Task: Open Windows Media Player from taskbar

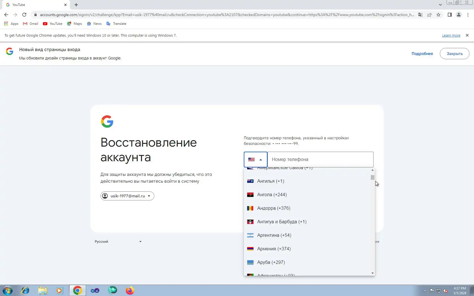Action: [60, 290]
